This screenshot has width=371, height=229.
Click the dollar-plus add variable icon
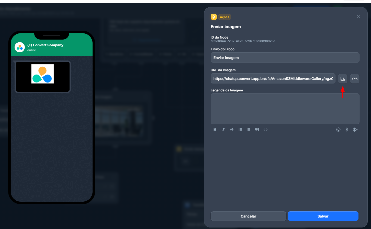[x=355, y=130]
